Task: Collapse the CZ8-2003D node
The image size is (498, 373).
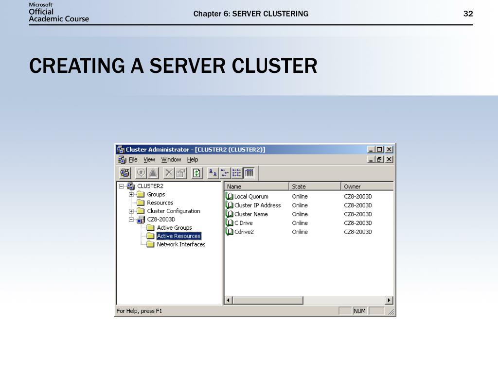Action: (x=131, y=220)
